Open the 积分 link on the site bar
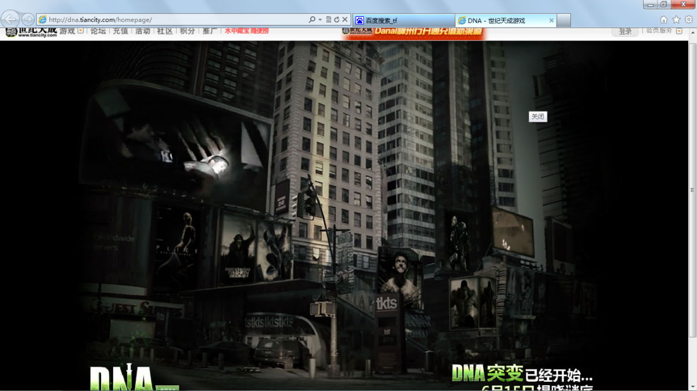This screenshot has width=697, height=391. (x=187, y=31)
